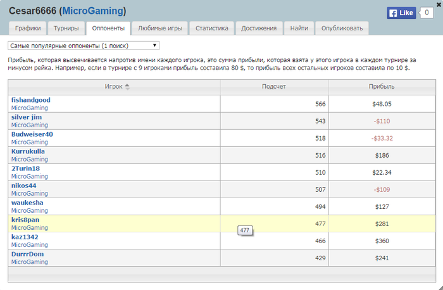Click profit $48.05 for fishandgood
Image resolution: width=443 pixels, height=290 pixels.
(x=382, y=104)
